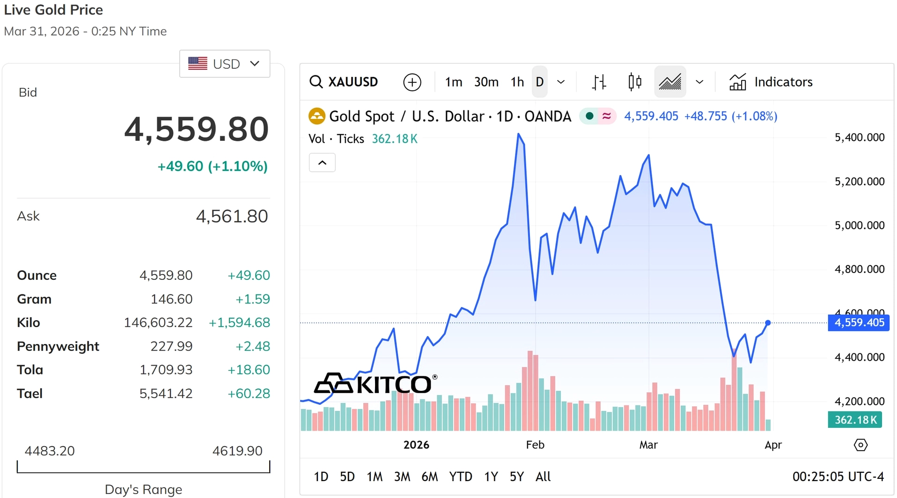
Task: Select the 1h interval
Action: [517, 81]
